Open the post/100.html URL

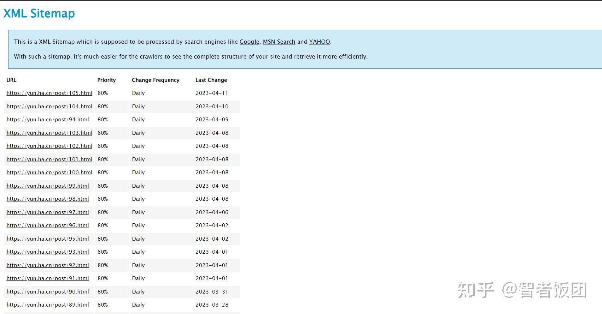(49, 173)
